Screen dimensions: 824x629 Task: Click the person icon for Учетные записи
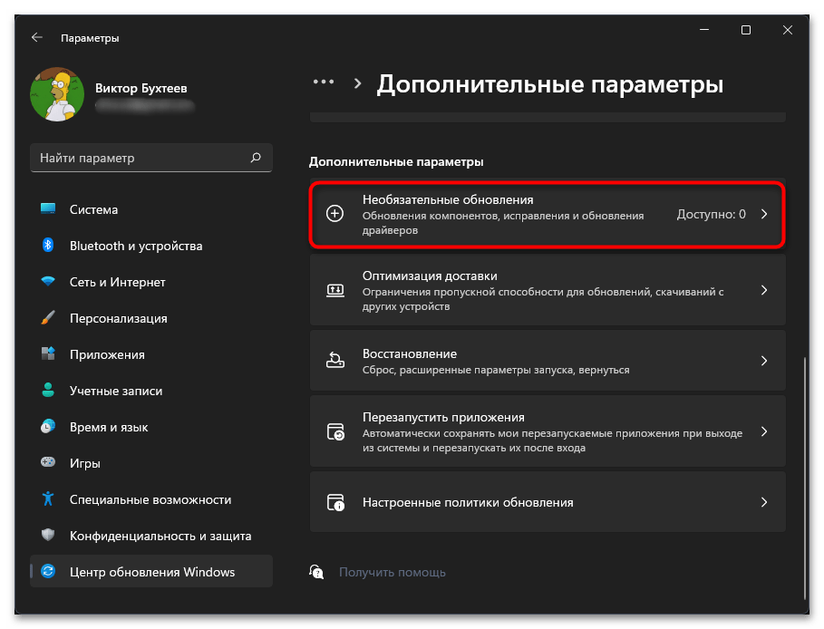click(x=48, y=390)
